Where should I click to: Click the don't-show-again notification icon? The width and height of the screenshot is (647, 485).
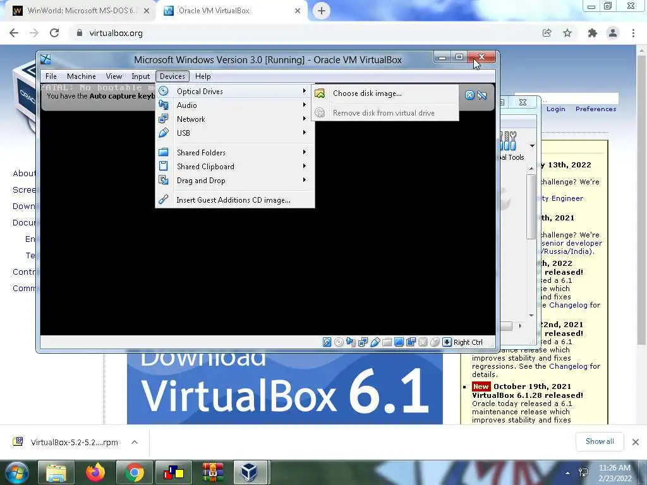(482, 95)
